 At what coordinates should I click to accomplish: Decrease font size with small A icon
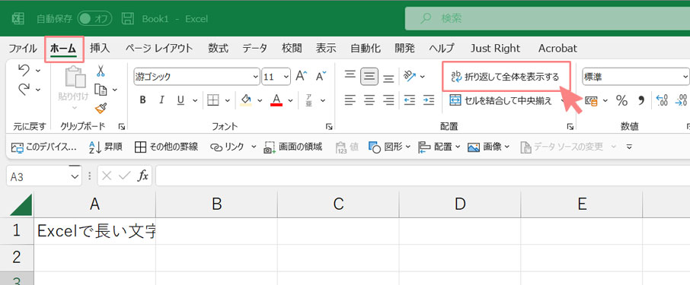pos(321,77)
